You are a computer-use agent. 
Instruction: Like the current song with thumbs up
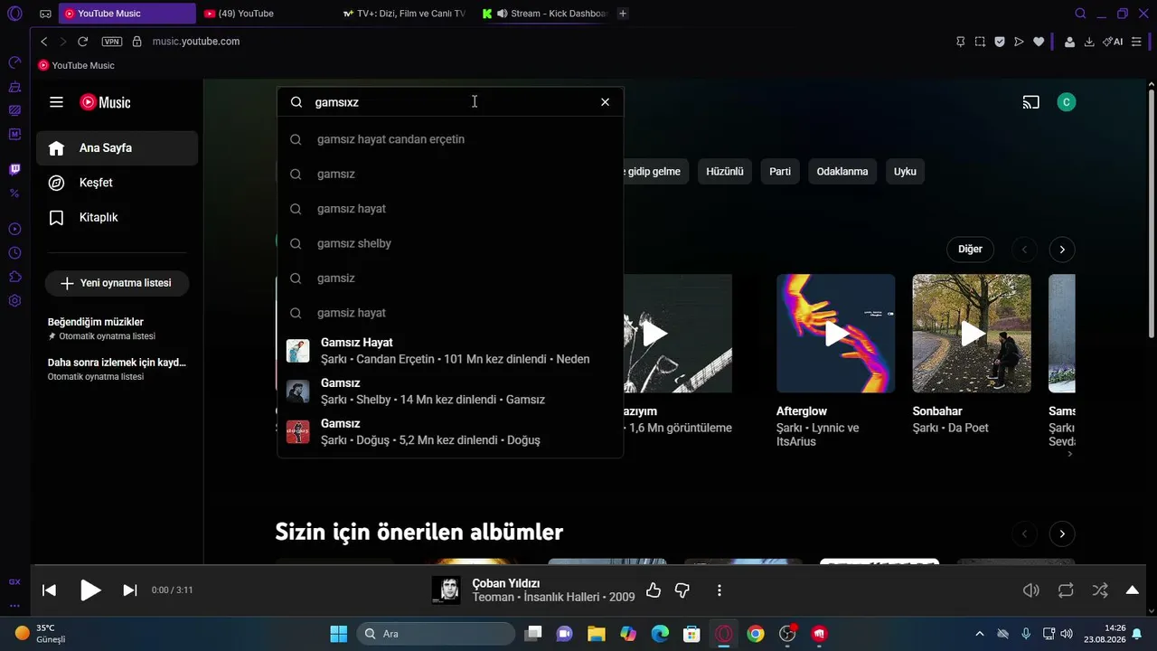pos(654,590)
